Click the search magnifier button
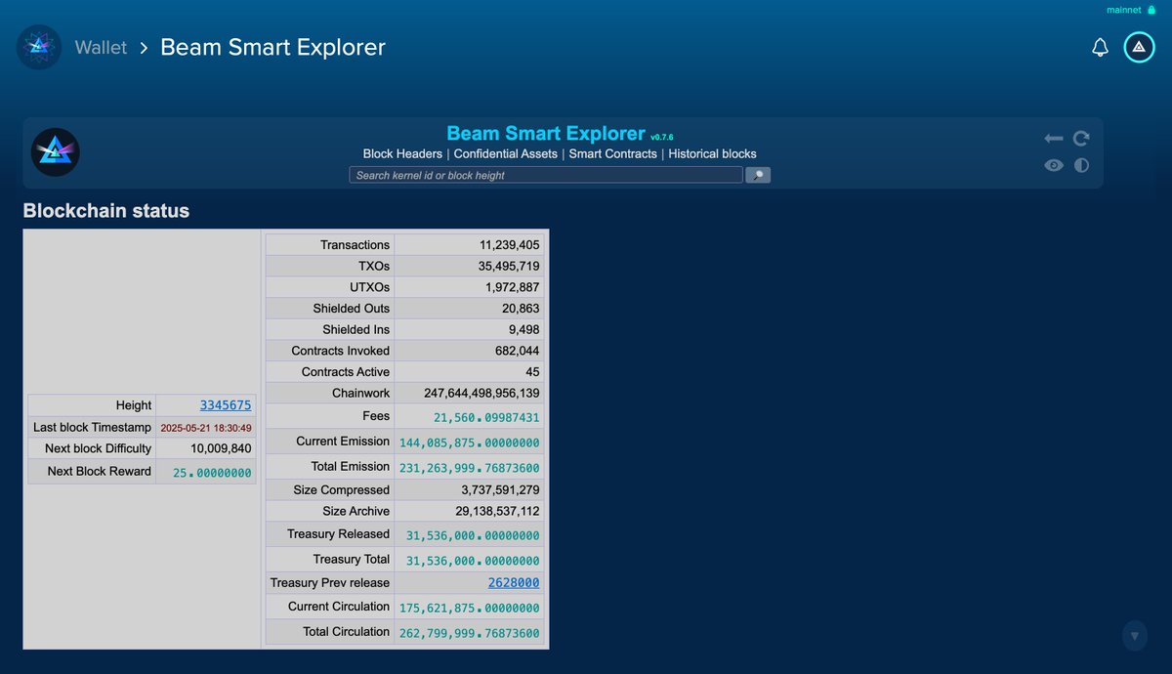Viewport: 1172px width, 674px height. pyautogui.click(x=758, y=175)
